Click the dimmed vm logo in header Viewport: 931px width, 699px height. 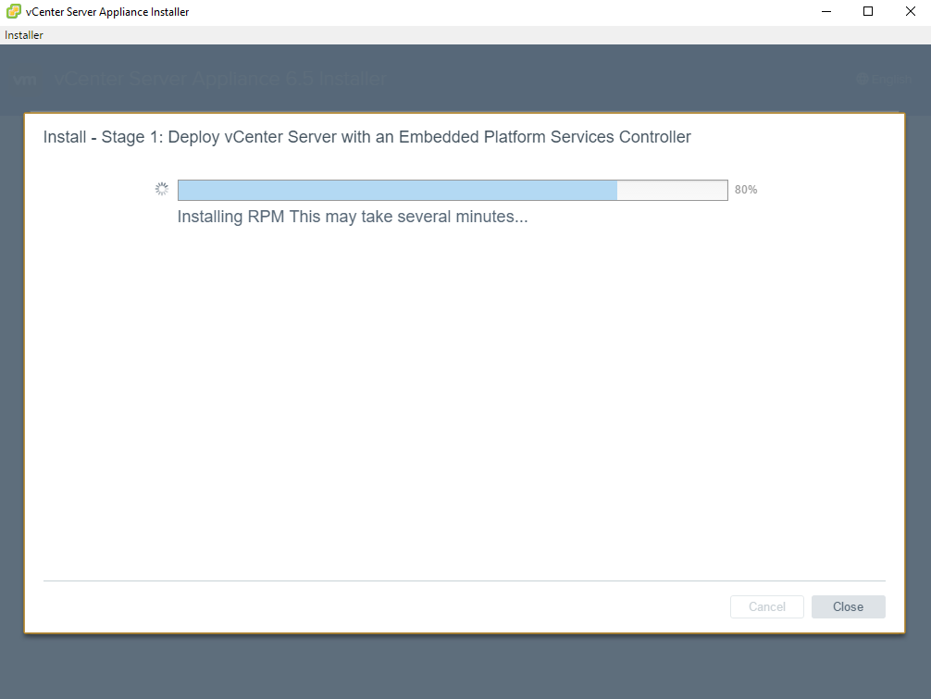tap(25, 80)
